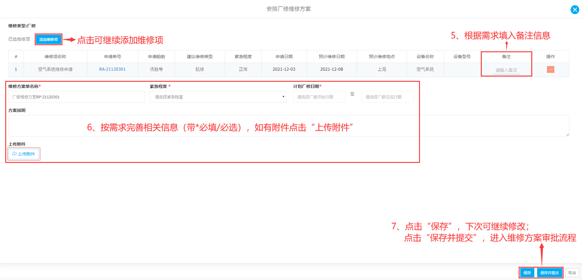Click the 2021-12-08 date cell

click(332, 69)
